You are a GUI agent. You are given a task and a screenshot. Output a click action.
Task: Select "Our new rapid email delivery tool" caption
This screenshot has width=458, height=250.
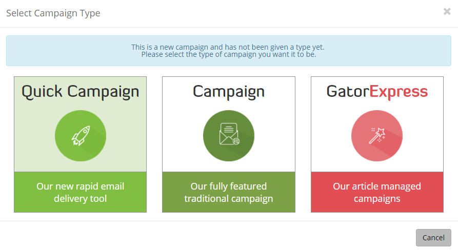click(x=81, y=192)
